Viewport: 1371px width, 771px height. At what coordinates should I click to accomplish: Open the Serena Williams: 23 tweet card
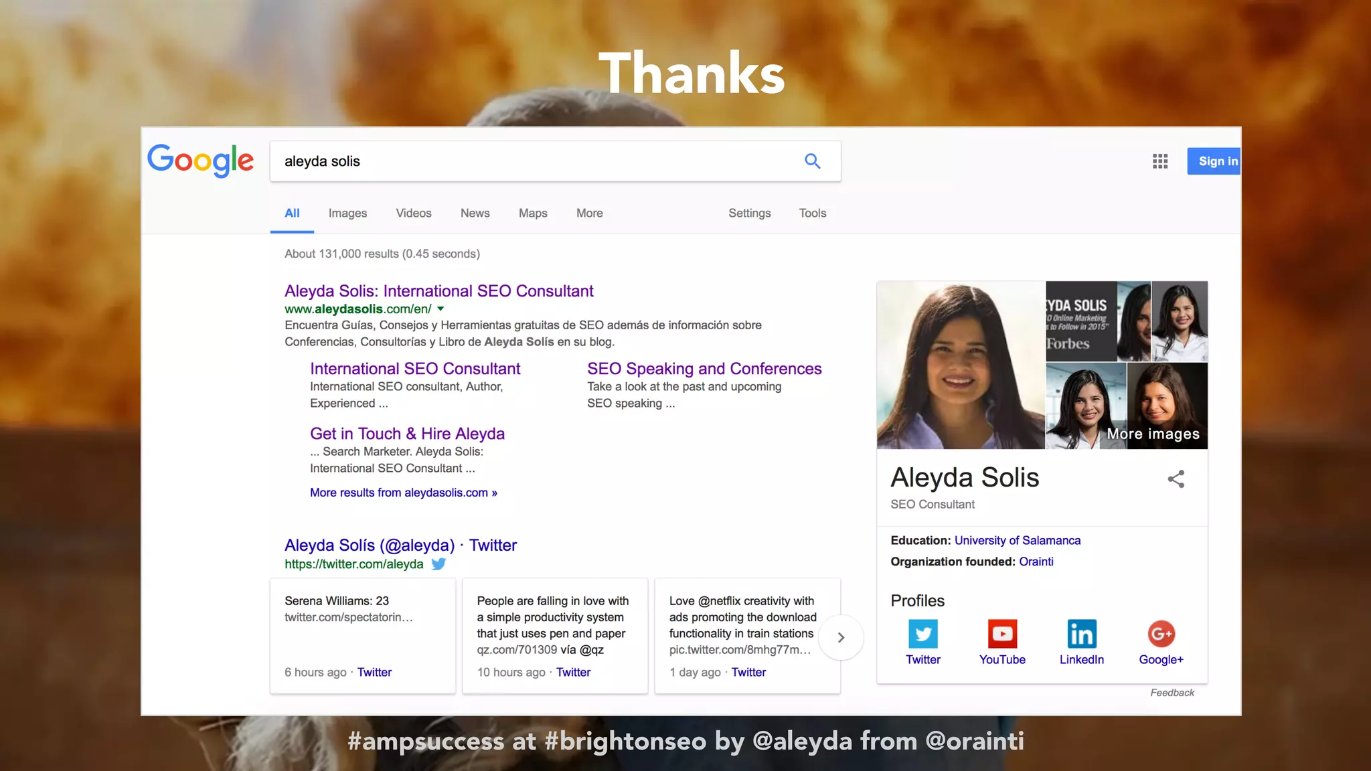[363, 636]
